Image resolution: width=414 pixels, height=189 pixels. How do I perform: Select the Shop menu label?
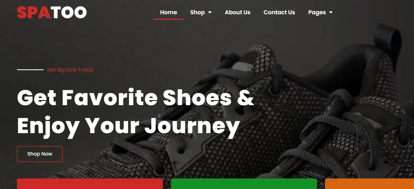198,12
